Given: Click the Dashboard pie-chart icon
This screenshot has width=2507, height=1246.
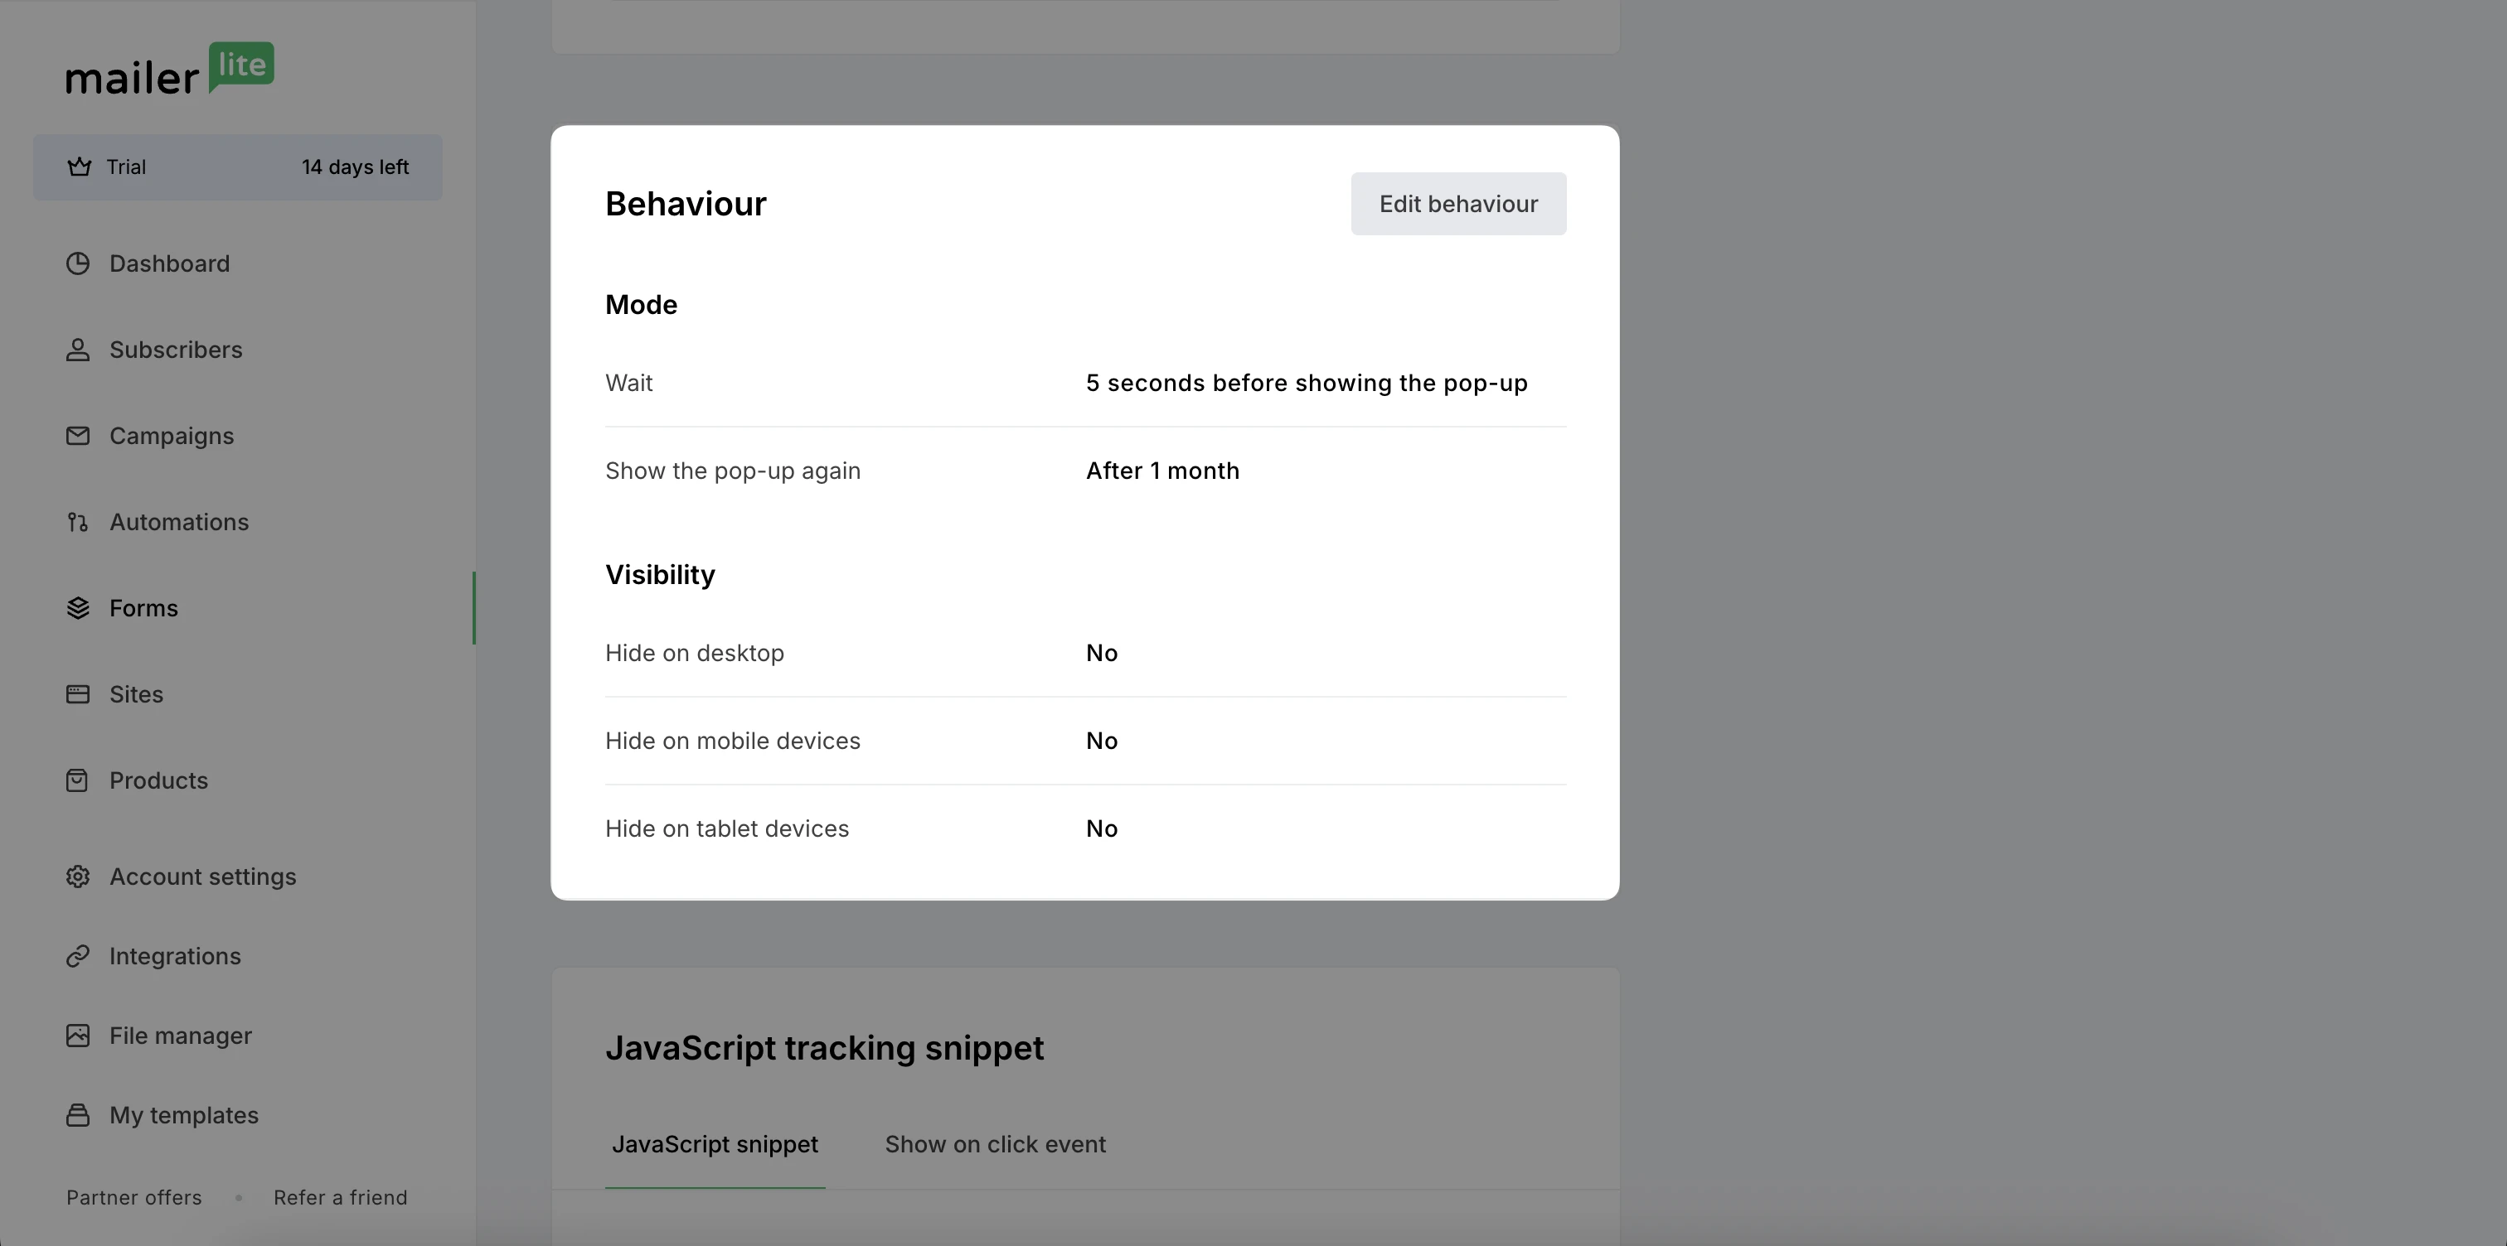Looking at the screenshot, I should click(78, 263).
